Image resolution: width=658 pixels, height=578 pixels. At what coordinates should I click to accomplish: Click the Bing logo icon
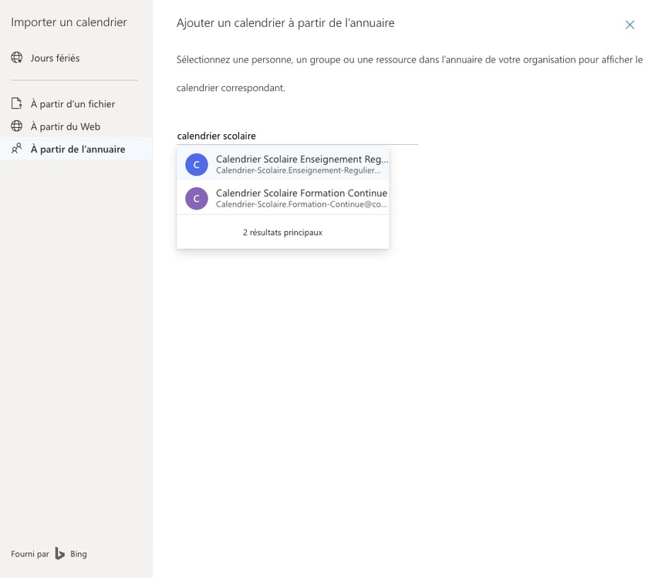click(60, 553)
